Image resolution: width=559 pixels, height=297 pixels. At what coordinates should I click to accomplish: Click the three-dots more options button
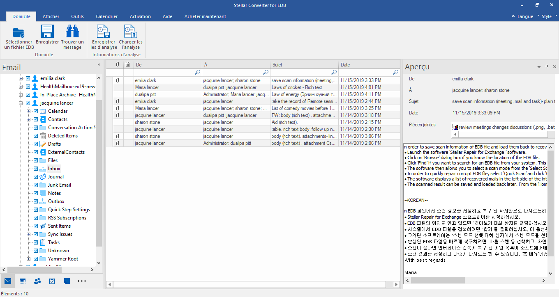82,281
